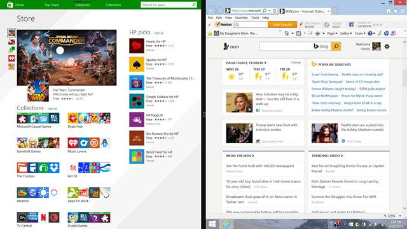This screenshot has height=229, width=407.
Task: Click search magnifier in Store search box
Action: tap(193, 4)
